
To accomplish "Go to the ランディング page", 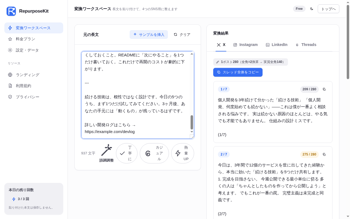I will [x=34, y=75].
